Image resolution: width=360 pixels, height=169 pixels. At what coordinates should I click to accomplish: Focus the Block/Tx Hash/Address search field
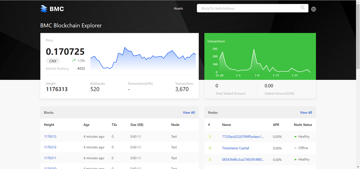pos(253,8)
